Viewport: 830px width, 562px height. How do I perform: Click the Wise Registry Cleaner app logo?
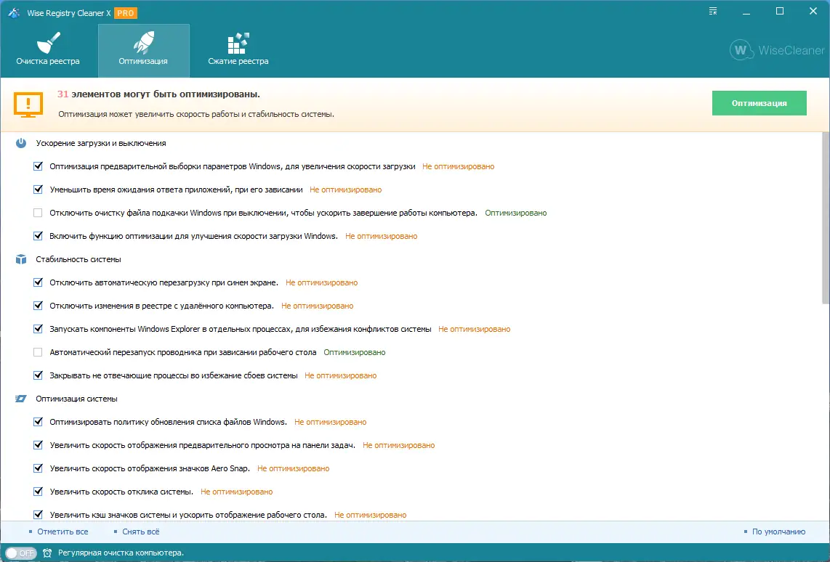14,12
